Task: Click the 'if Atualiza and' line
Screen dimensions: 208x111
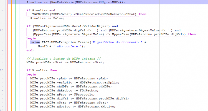Action: click(x=41, y=10)
